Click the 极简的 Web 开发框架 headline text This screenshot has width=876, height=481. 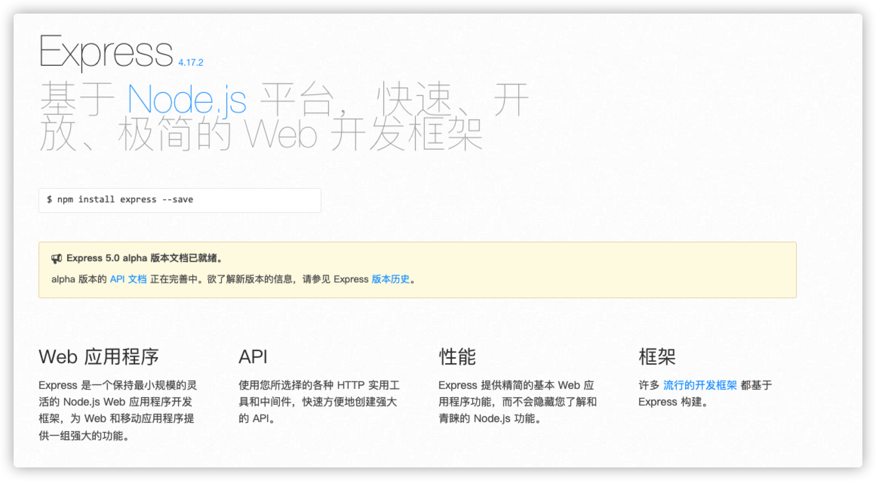[x=301, y=134]
